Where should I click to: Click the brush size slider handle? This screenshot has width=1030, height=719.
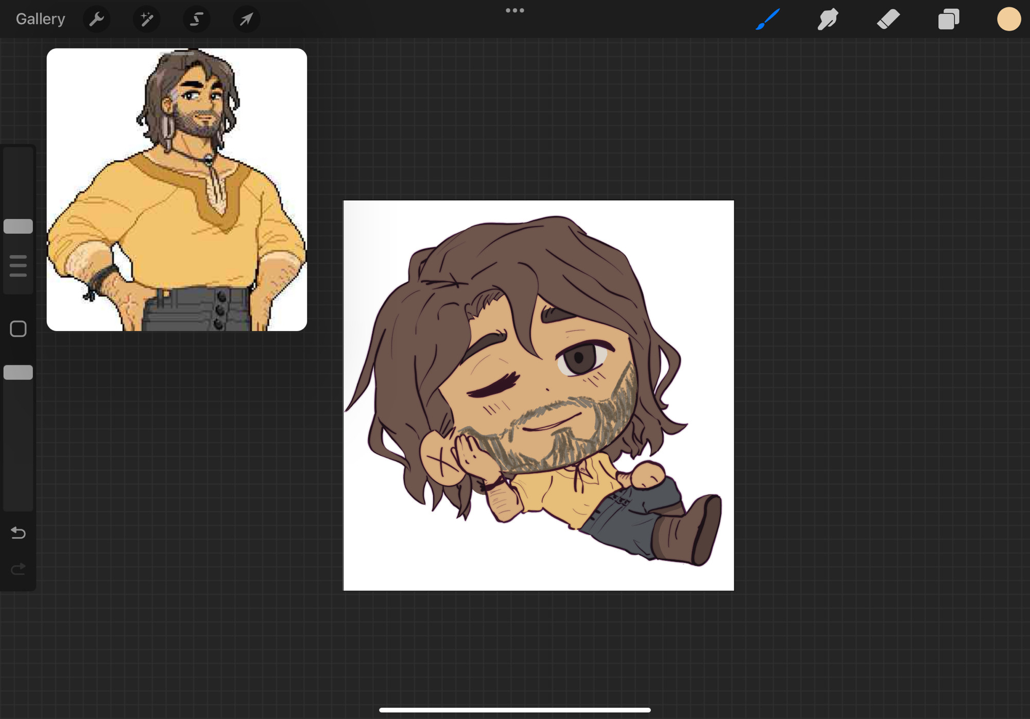18,226
